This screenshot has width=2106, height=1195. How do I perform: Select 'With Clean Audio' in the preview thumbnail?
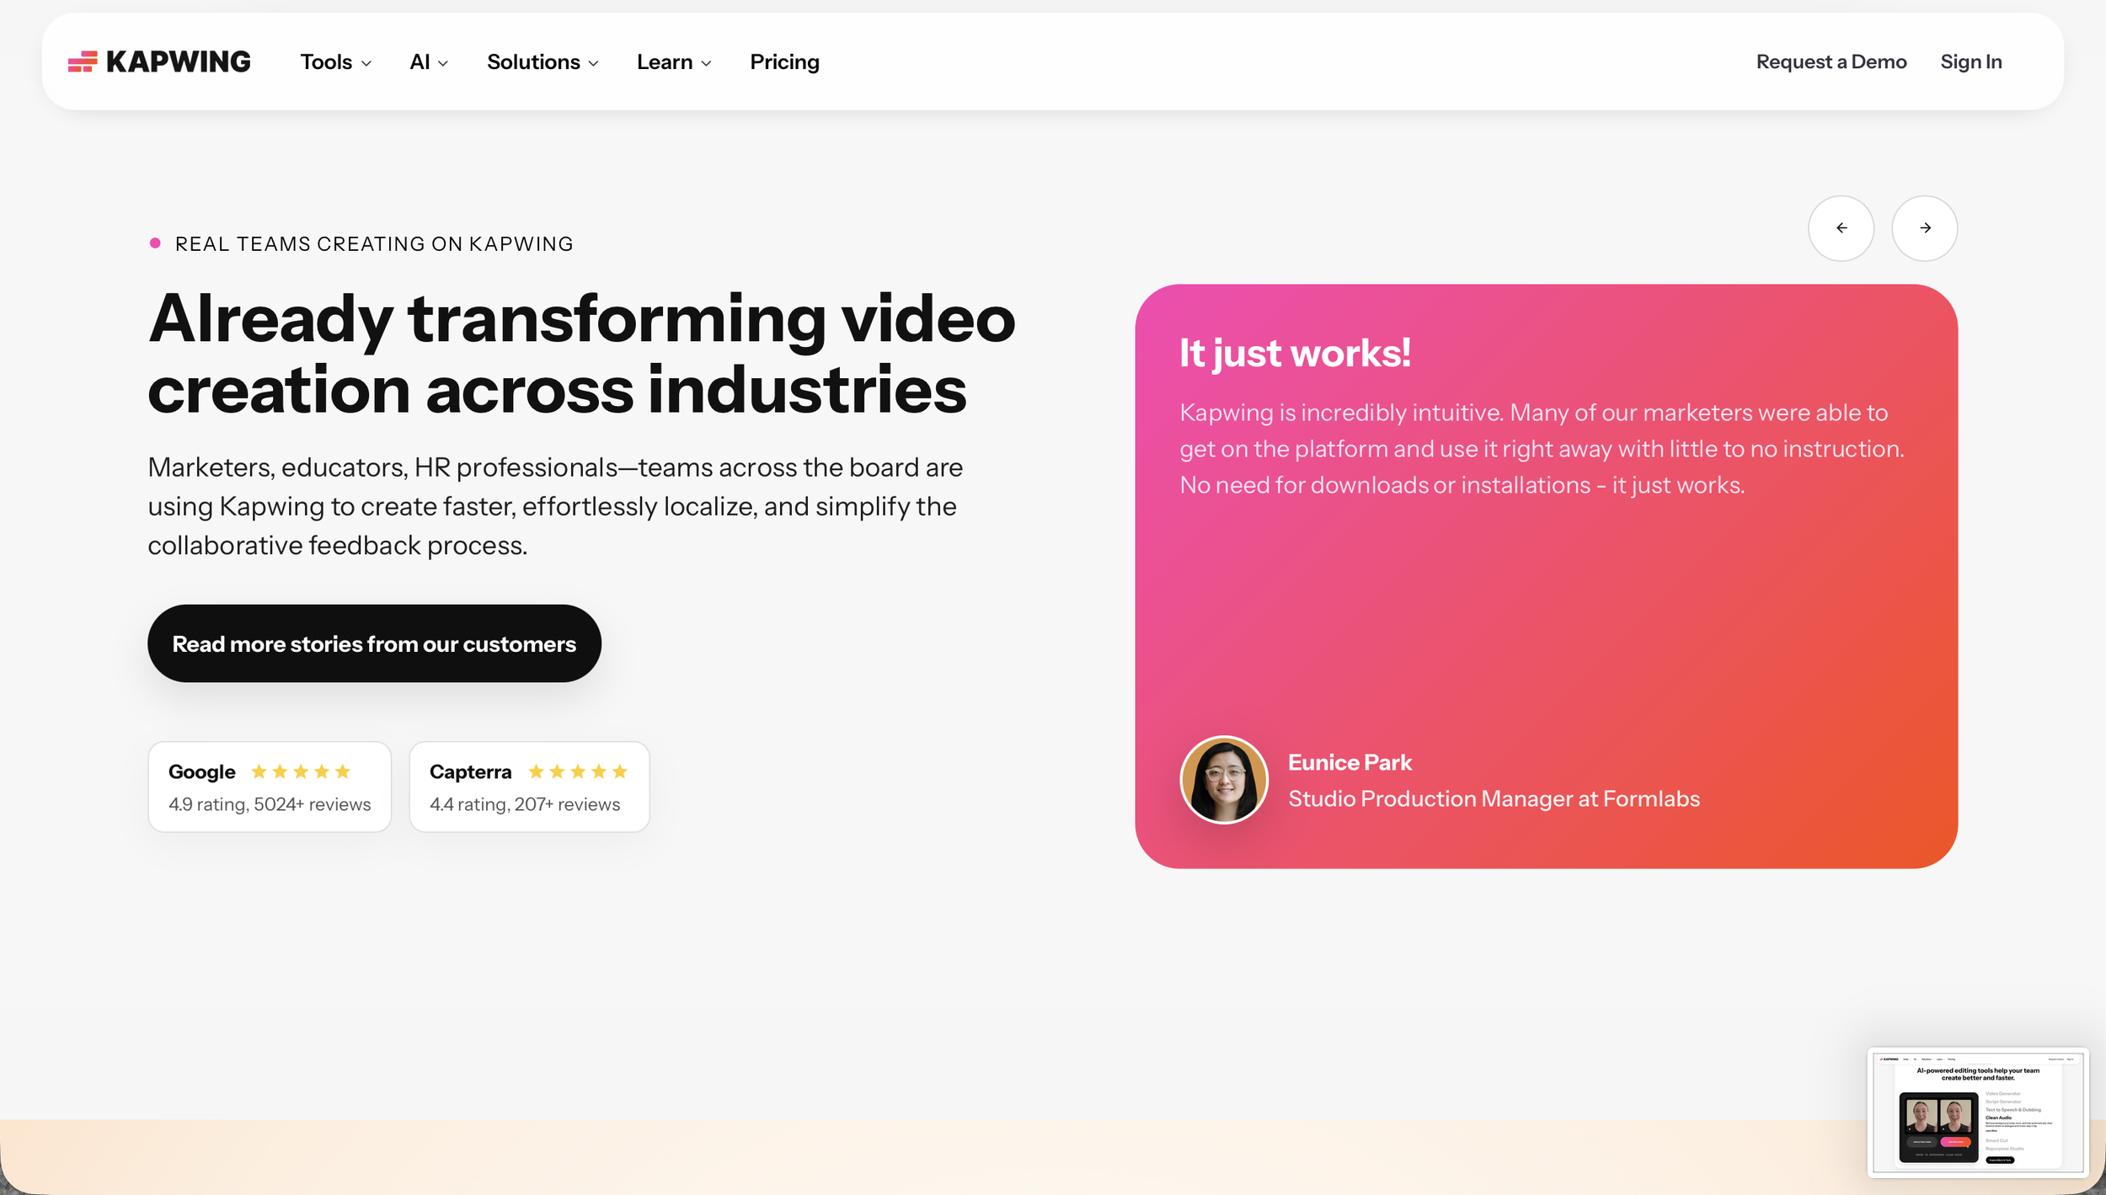1956,1142
